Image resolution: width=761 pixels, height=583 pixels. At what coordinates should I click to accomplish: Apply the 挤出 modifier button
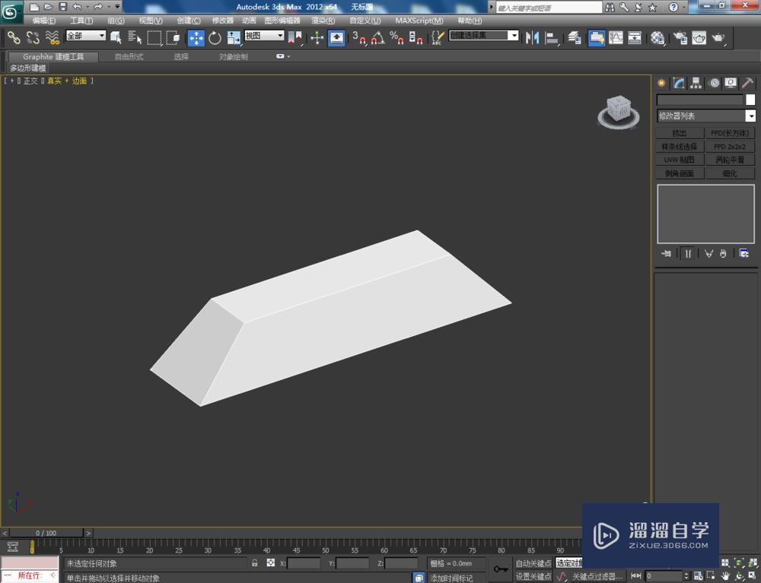(x=680, y=133)
